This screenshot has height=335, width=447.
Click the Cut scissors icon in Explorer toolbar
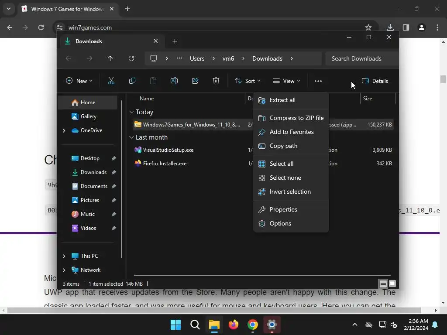[111, 81]
